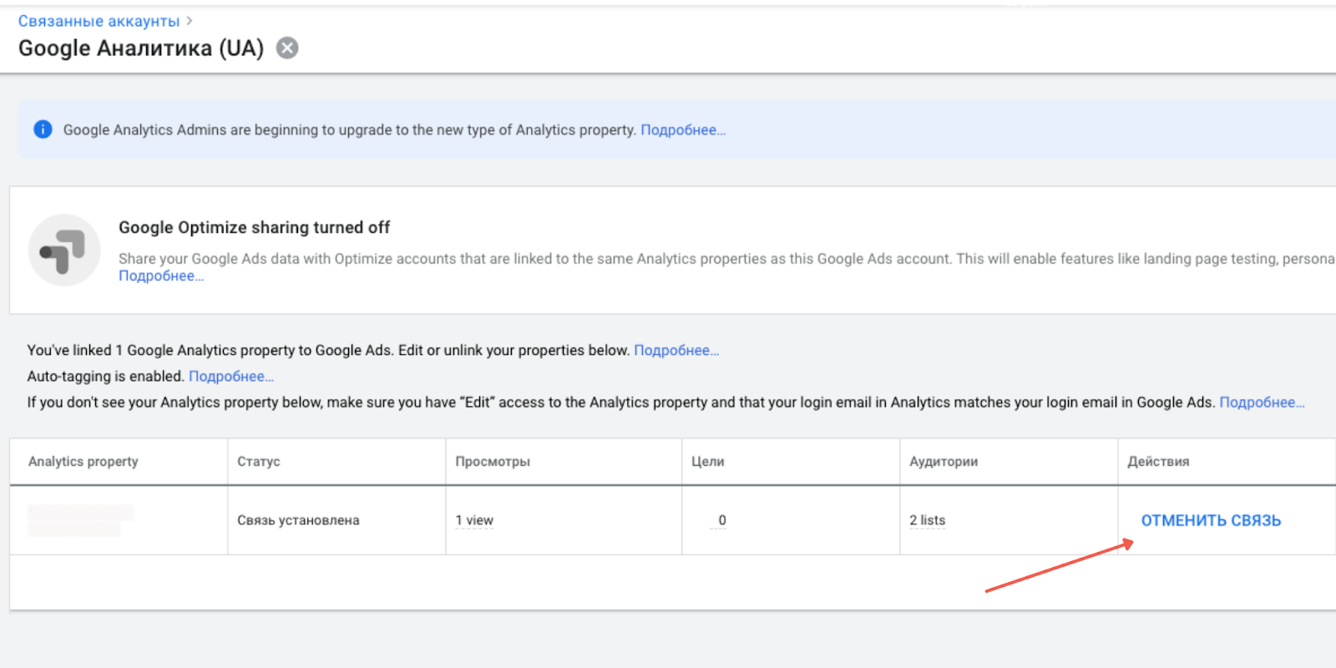Close the Google Аналитика (UA) panel
This screenshot has height=668, width=1336.
(x=287, y=48)
